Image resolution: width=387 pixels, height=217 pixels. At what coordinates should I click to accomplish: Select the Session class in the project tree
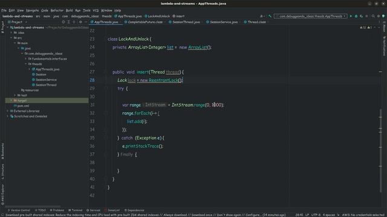(41, 75)
